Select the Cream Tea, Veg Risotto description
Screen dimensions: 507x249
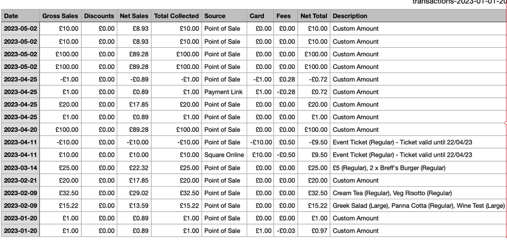click(392, 193)
